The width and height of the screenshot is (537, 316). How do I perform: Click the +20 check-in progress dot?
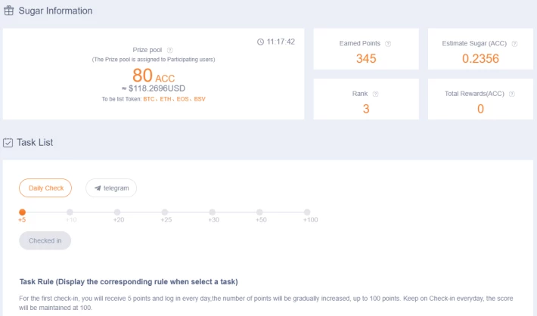coord(117,212)
